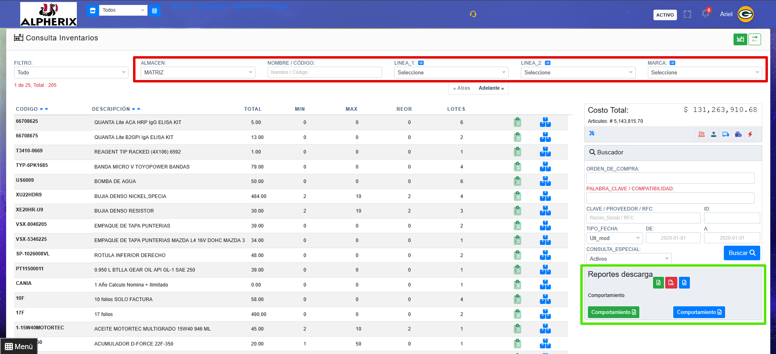Click clipboard icon for QUANTA Lite ACA row
The width and height of the screenshot is (776, 354).
pos(517,122)
